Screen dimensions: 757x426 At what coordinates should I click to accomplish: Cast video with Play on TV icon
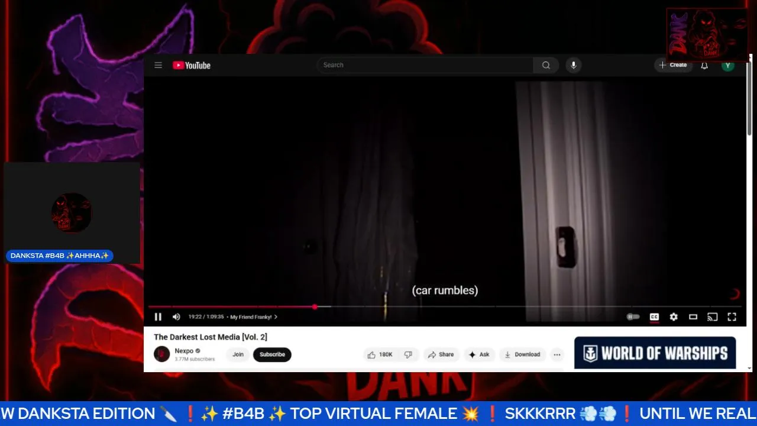click(713, 317)
